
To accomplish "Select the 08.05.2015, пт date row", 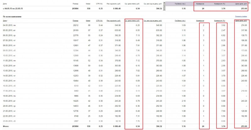I will 9,46.
